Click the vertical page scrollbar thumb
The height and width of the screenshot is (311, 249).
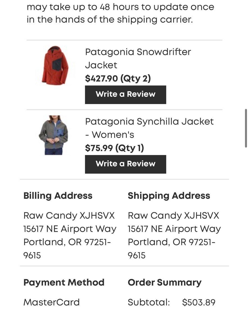[246, 128]
